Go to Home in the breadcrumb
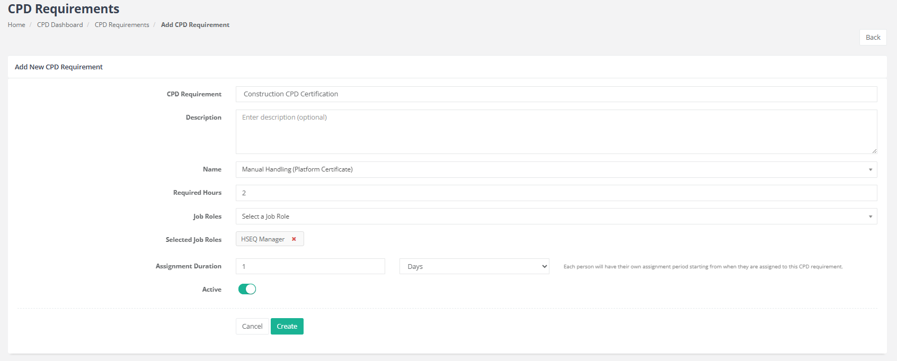 click(x=16, y=25)
